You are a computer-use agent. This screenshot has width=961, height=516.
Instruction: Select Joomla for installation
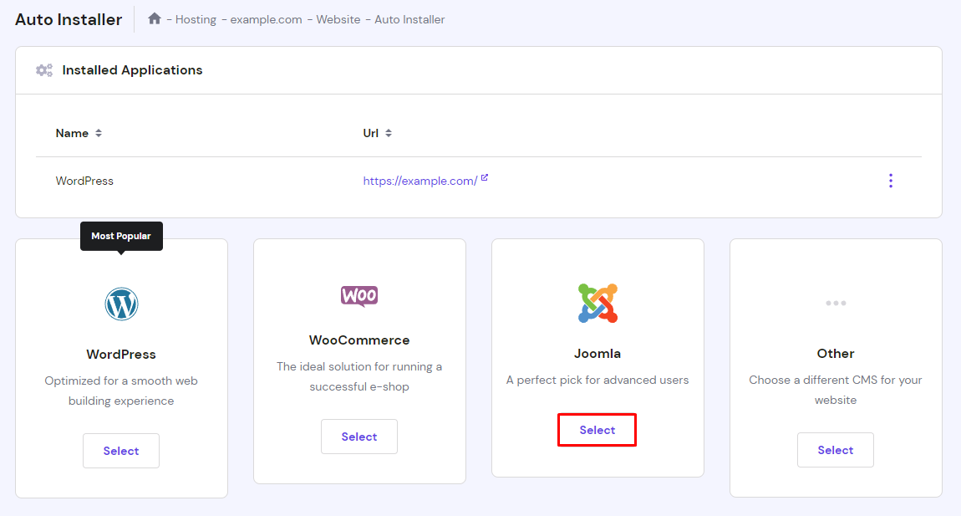(x=597, y=429)
